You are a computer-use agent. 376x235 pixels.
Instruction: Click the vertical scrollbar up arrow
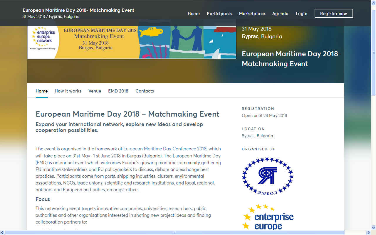click(374, 3)
